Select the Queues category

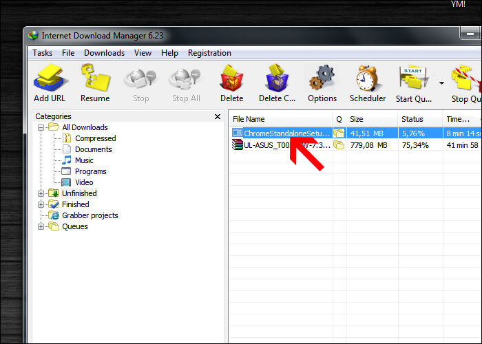pyautogui.click(x=74, y=226)
